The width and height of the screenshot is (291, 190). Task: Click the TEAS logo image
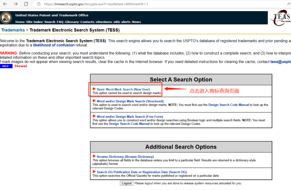point(281,18)
